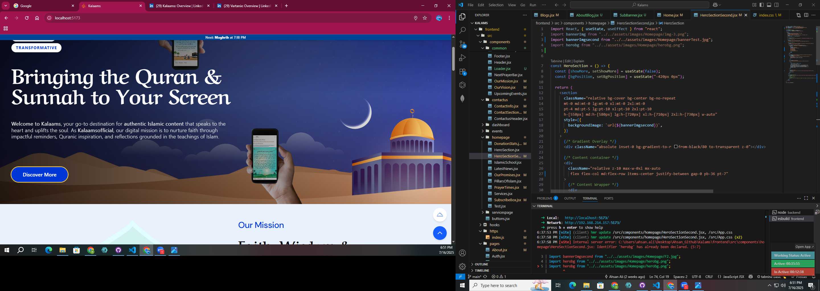
Task: Click the Chrome home icon
Action: 37,18
